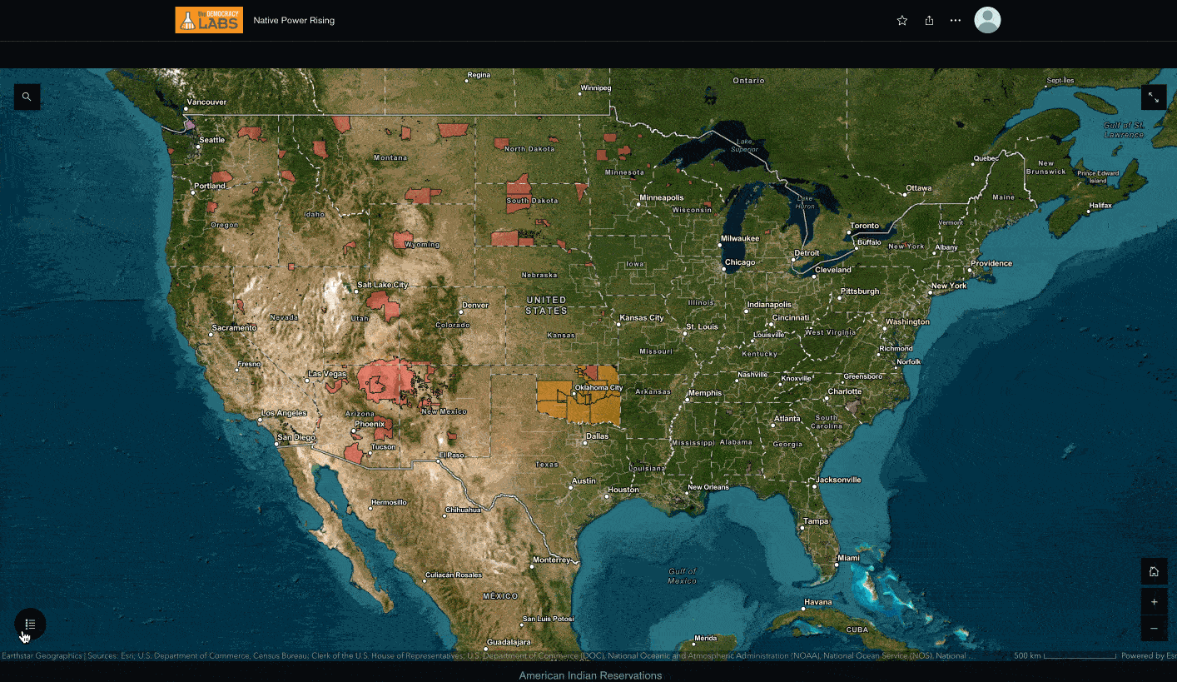The height and width of the screenshot is (682, 1177).
Task: Click the New Orleans city label
Action: click(708, 487)
